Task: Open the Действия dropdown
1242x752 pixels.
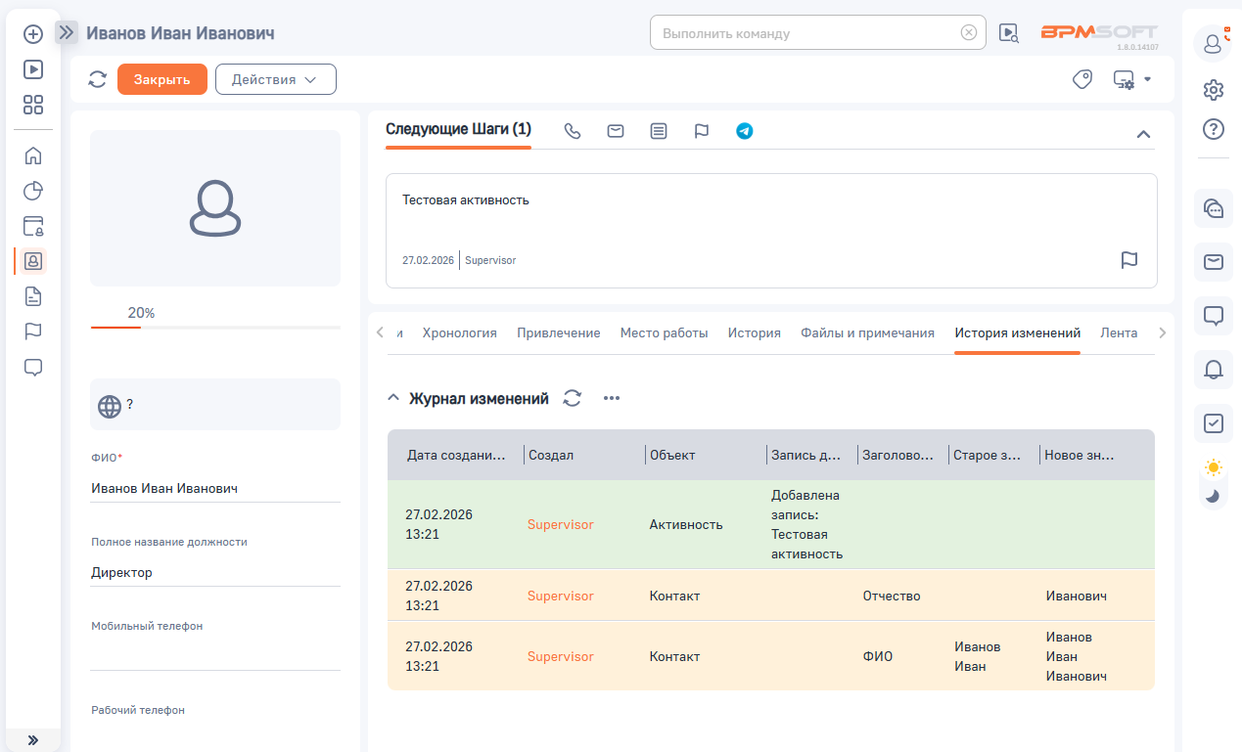Action: pyautogui.click(x=275, y=79)
